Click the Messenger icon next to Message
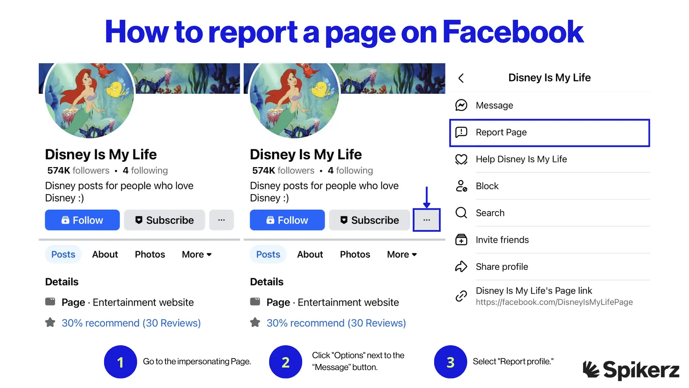689x388 pixels. [461, 105]
